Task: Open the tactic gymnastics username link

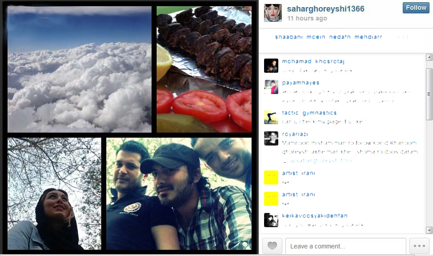Action: (x=309, y=113)
